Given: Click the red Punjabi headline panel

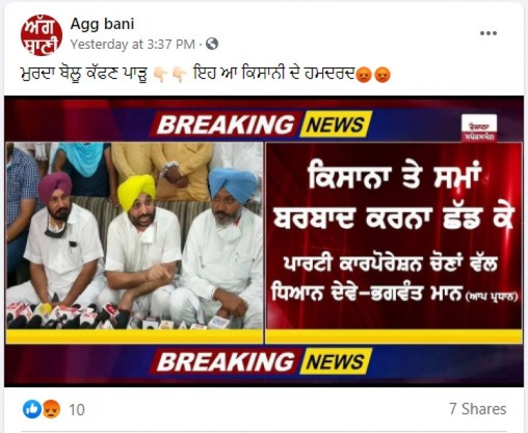Looking at the screenshot, I should pos(394,236).
